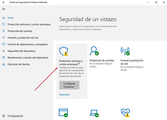167x120 pixels.
Task: Click the heart icon for Rendimiento y estado
Action: pyautogui.click(x=4, y=58)
